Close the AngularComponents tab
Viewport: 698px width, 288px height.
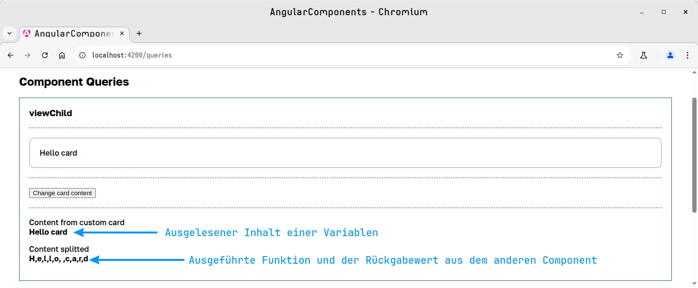click(122, 33)
